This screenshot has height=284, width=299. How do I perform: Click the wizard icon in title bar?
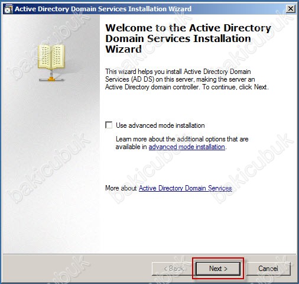8,9
